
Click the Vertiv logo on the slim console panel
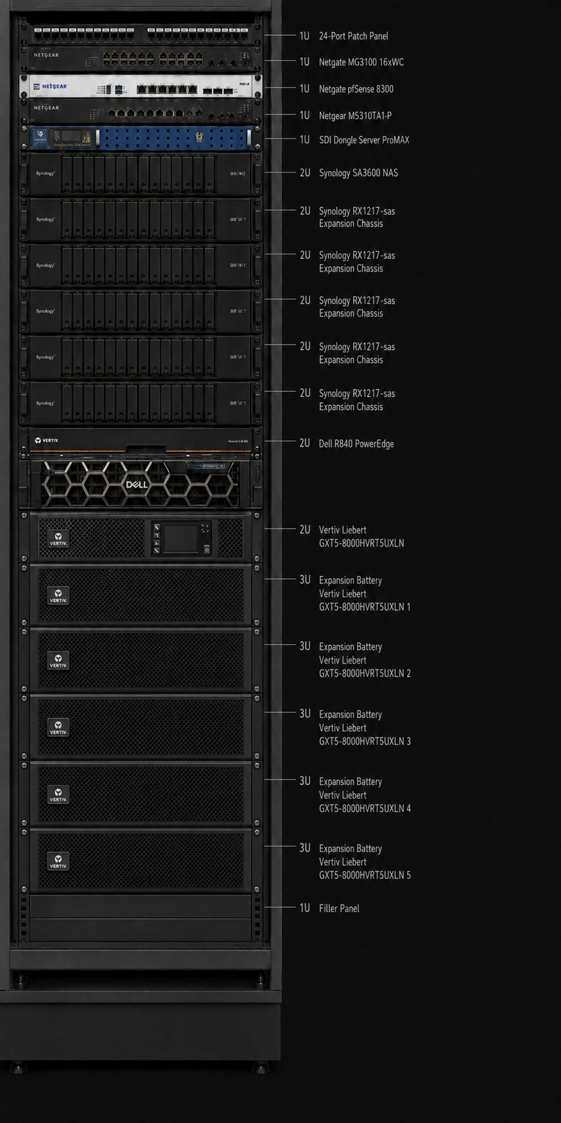47,440
